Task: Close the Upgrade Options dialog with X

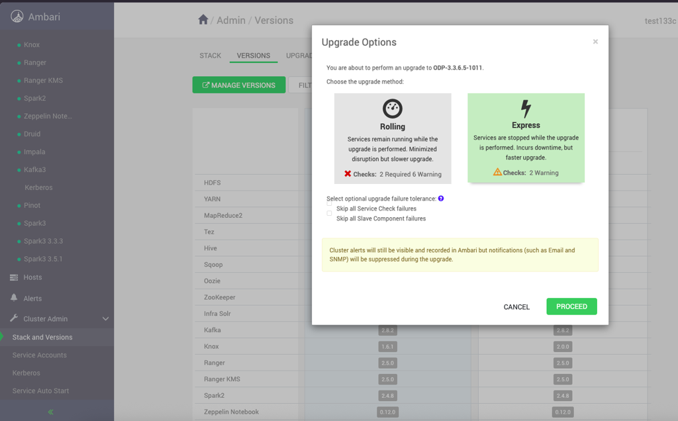Action: [x=595, y=42]
